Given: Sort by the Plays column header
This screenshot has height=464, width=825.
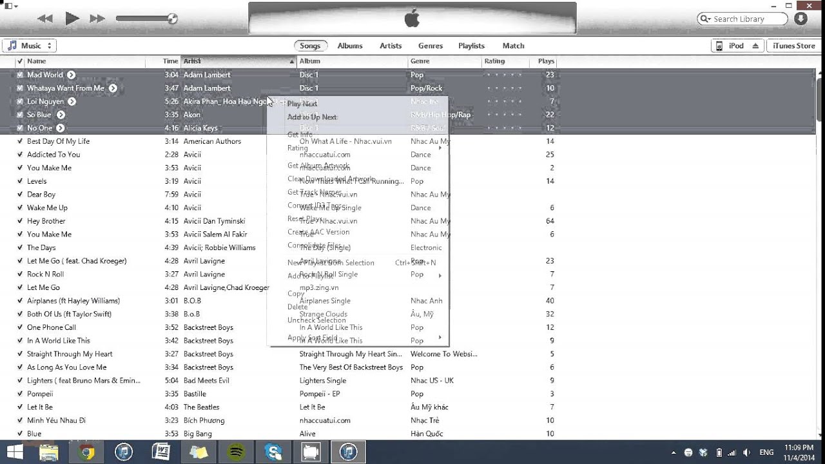Looking at the screenshot, I should tap(546, 61).
